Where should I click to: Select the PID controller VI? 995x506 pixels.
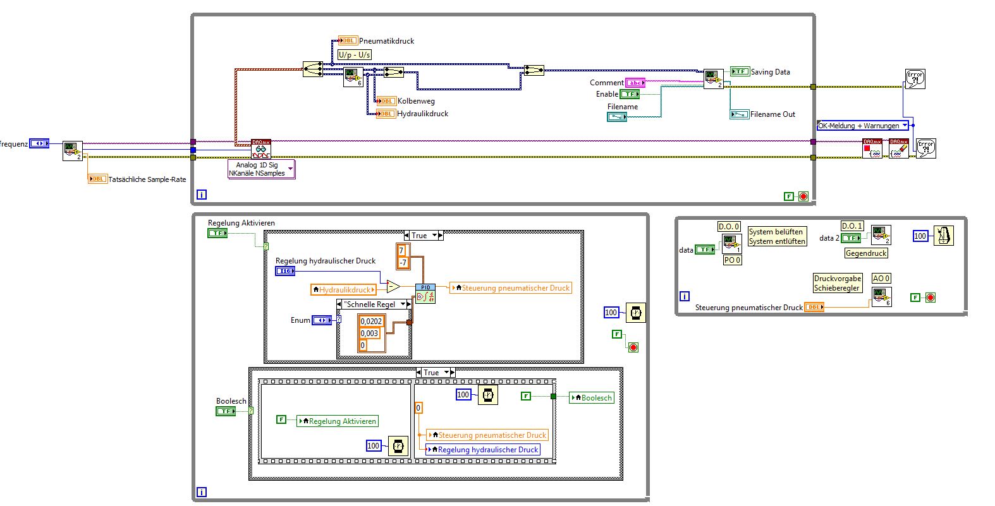(x=425, y=294)
